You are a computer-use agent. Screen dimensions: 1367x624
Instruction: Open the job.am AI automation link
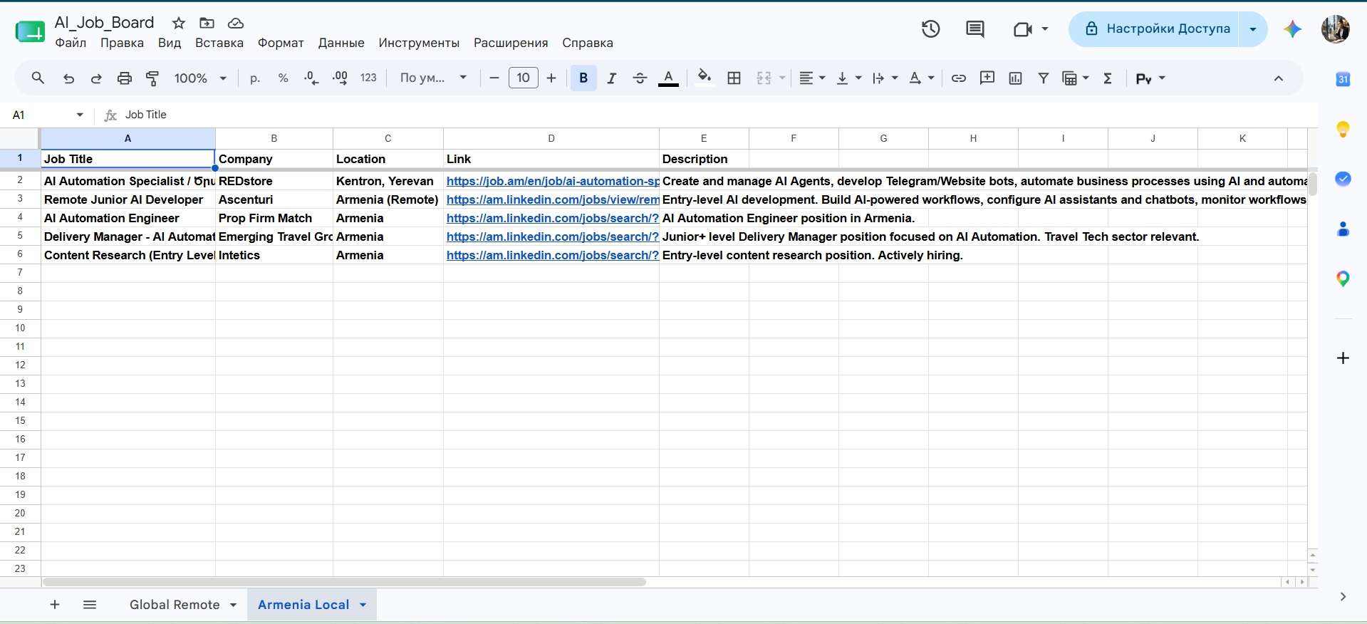[x=553, y=182]
